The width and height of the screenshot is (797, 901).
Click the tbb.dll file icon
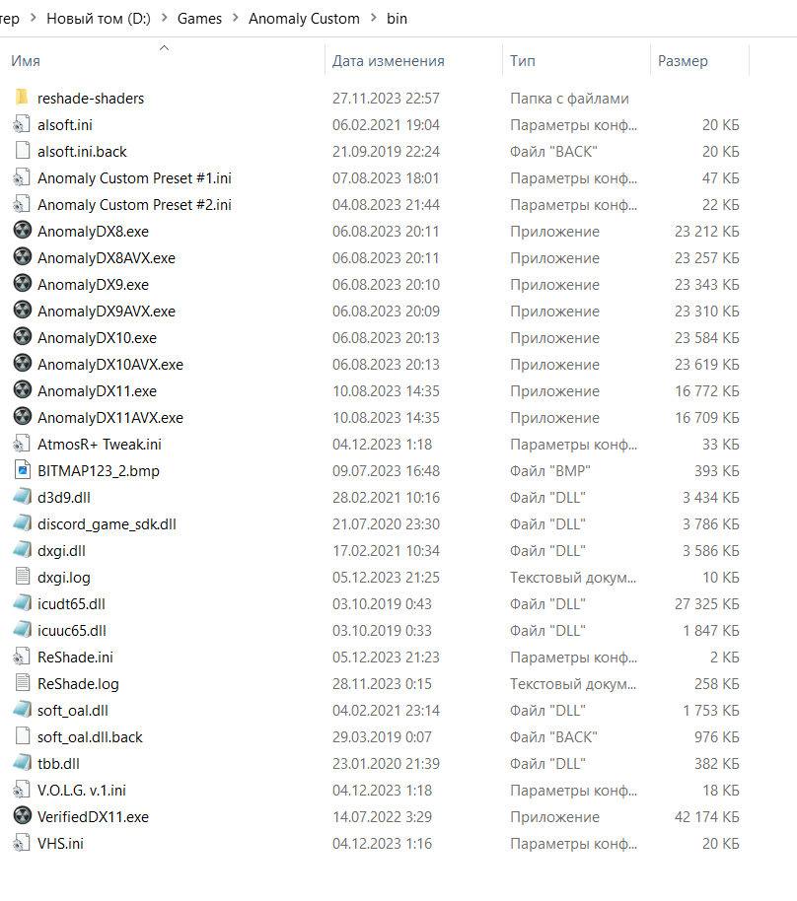22,763
